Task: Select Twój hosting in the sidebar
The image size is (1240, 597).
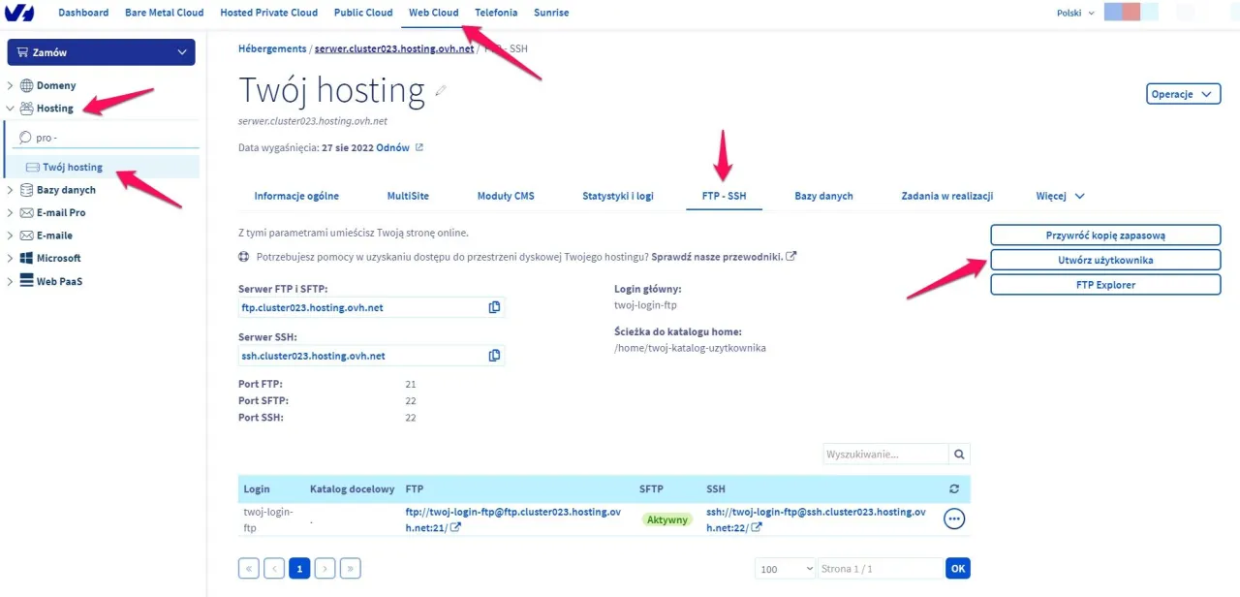Action: pos(73,167)
